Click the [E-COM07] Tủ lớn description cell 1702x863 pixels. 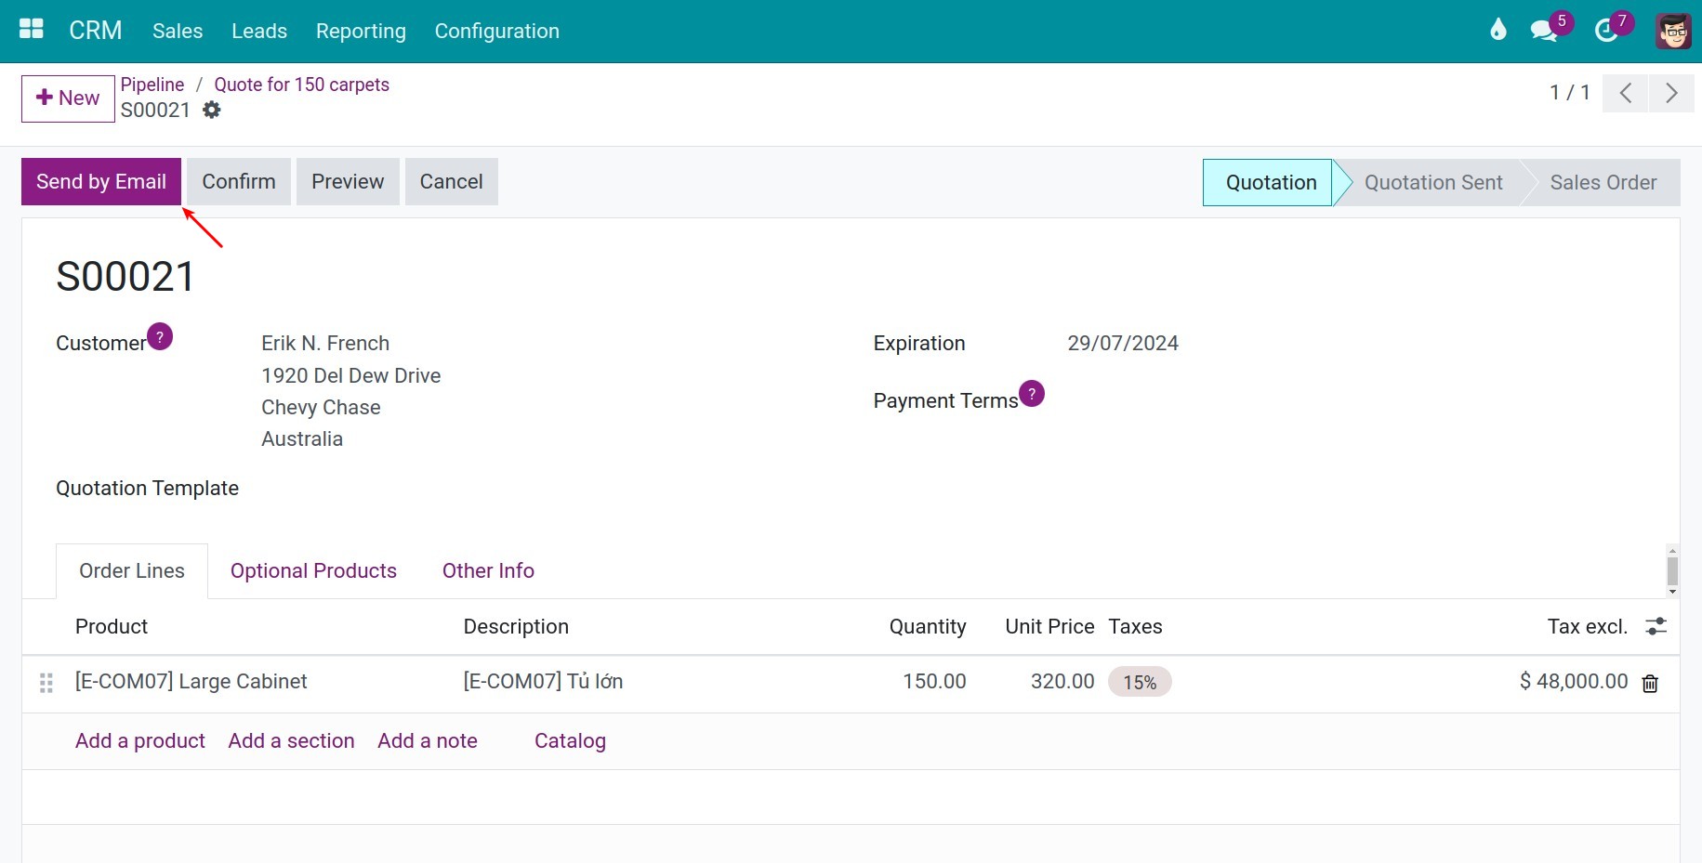coord(544,682)
